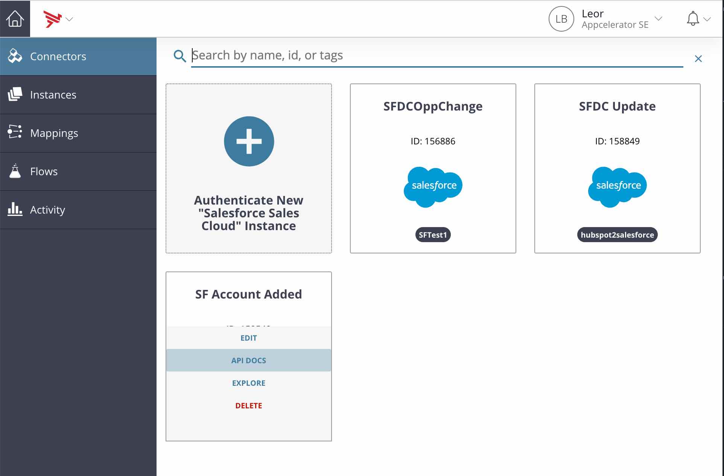Expand the logo product switcher chevron
The image size is (724, 476).
click(69, 19)
